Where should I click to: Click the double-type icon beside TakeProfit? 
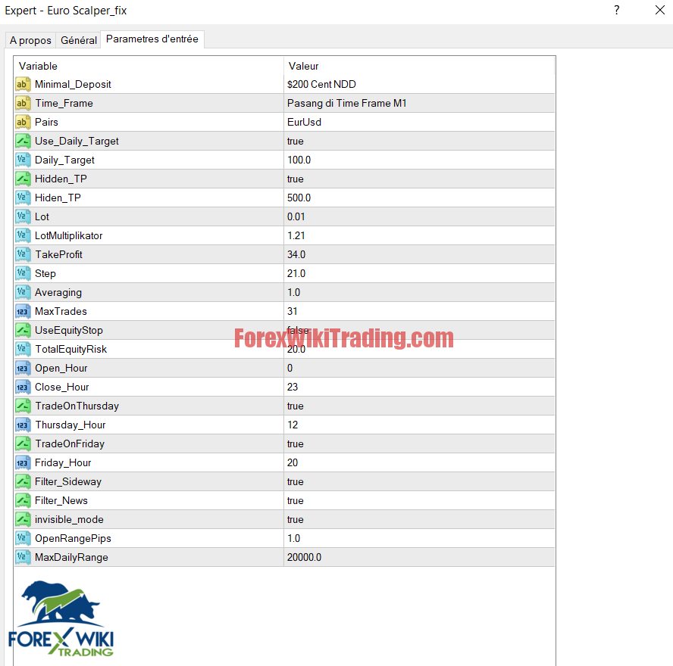tap(23, 254)
